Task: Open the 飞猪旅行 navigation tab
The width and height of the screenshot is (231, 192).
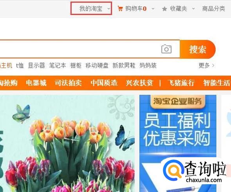Action: [x=181, y=83]
